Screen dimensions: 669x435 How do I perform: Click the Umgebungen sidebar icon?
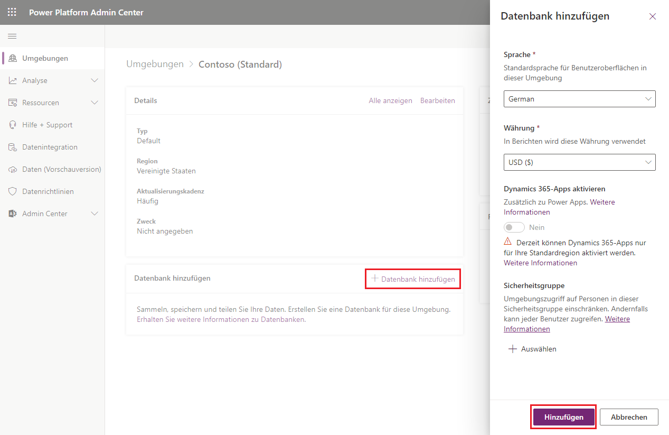[x=13, y=58]
